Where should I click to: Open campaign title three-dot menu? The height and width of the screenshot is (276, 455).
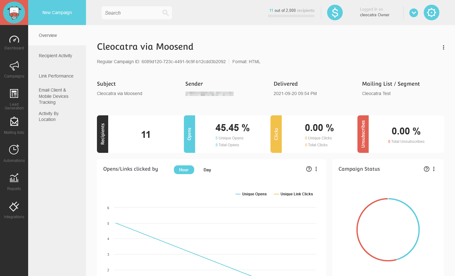pyautogui.click(x=443, y=48)
